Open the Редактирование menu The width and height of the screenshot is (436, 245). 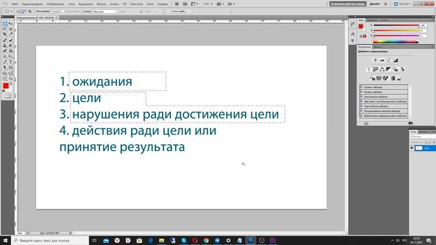[x=32, y=4]
